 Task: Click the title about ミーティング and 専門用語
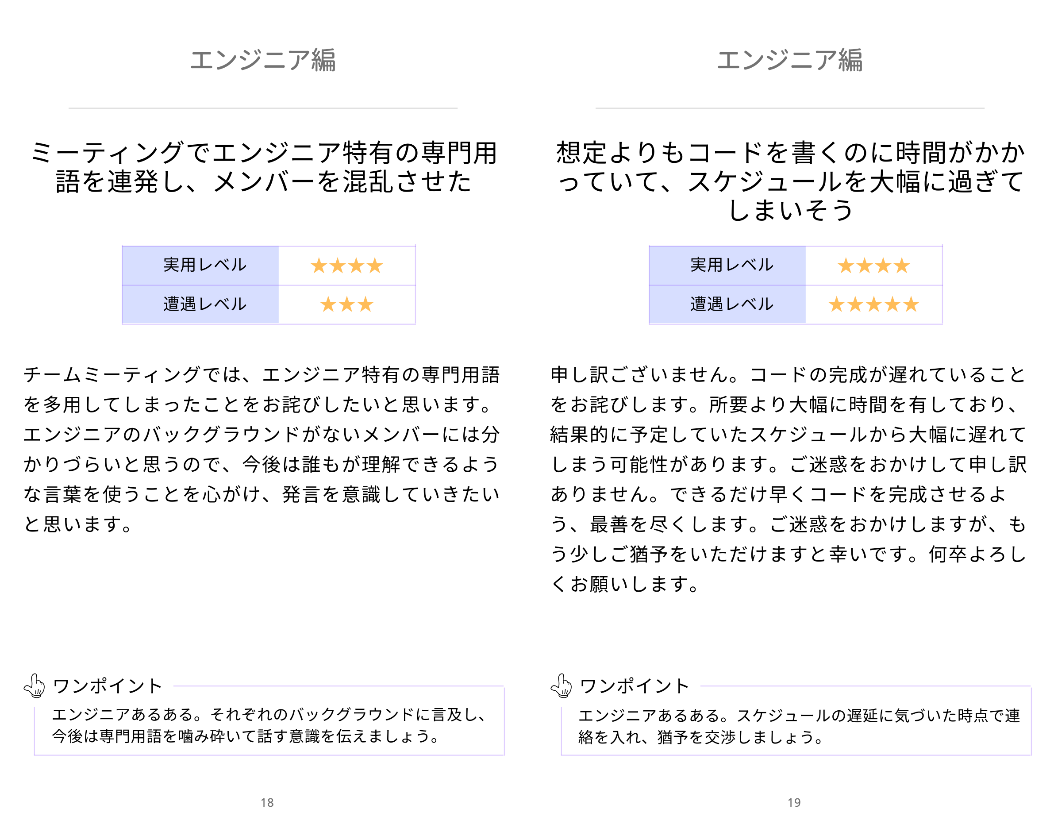pos(263,167)
